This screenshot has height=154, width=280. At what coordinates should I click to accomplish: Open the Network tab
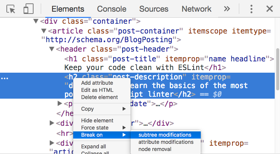(197, 9)
